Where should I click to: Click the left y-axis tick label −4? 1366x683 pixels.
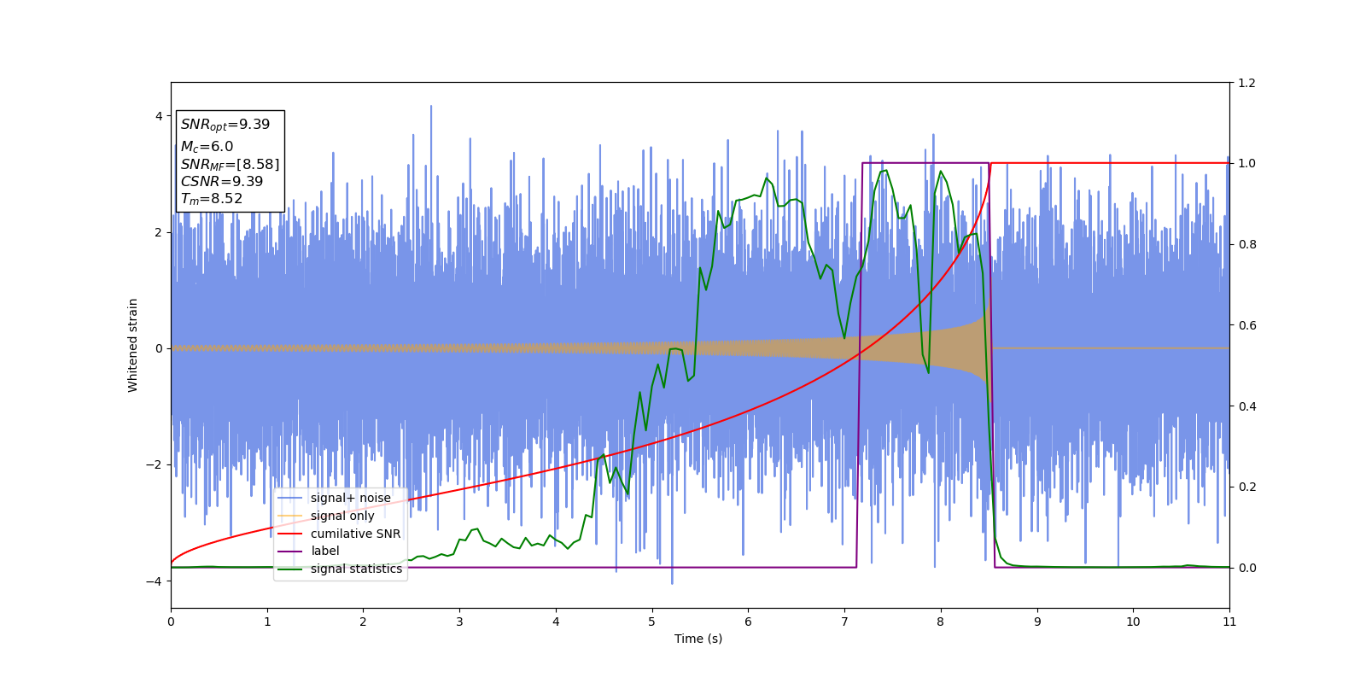coord(155,581)
